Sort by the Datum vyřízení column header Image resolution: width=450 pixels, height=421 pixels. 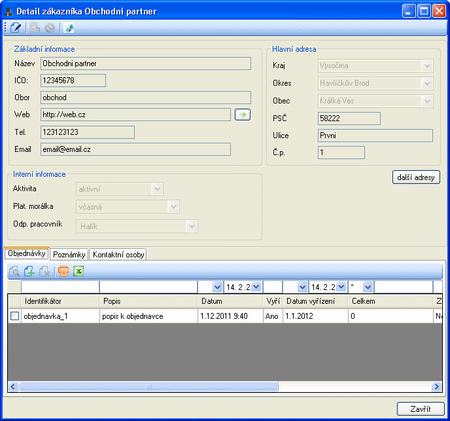[x=315, y=301]
